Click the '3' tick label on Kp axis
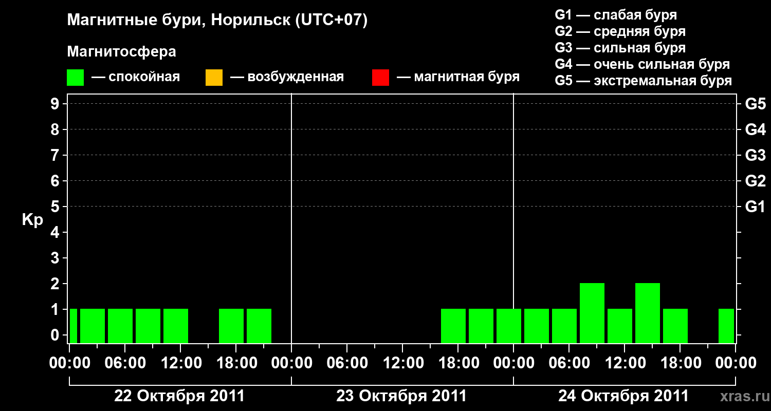The image size is (771, 411). click(56, 258)
